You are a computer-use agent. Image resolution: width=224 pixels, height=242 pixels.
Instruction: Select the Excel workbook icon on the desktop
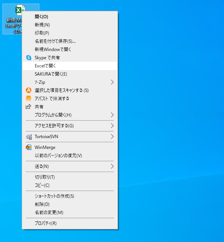pyautogui.click(x=20, y=10)
